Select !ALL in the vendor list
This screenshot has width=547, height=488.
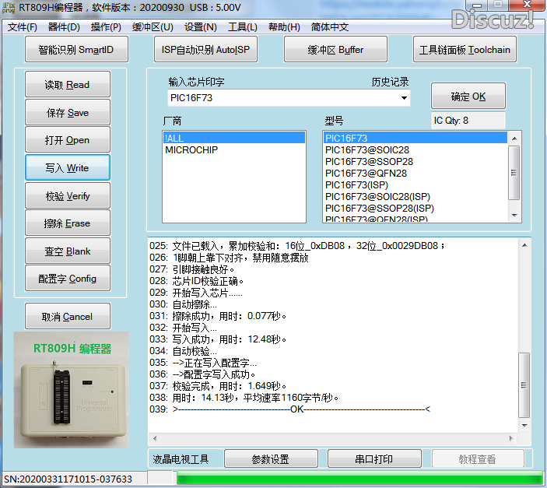point(234,139)
